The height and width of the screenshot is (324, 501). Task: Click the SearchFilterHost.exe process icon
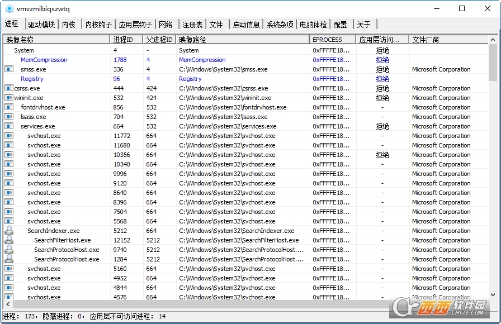pyautogui.click(x=9, y=240)
